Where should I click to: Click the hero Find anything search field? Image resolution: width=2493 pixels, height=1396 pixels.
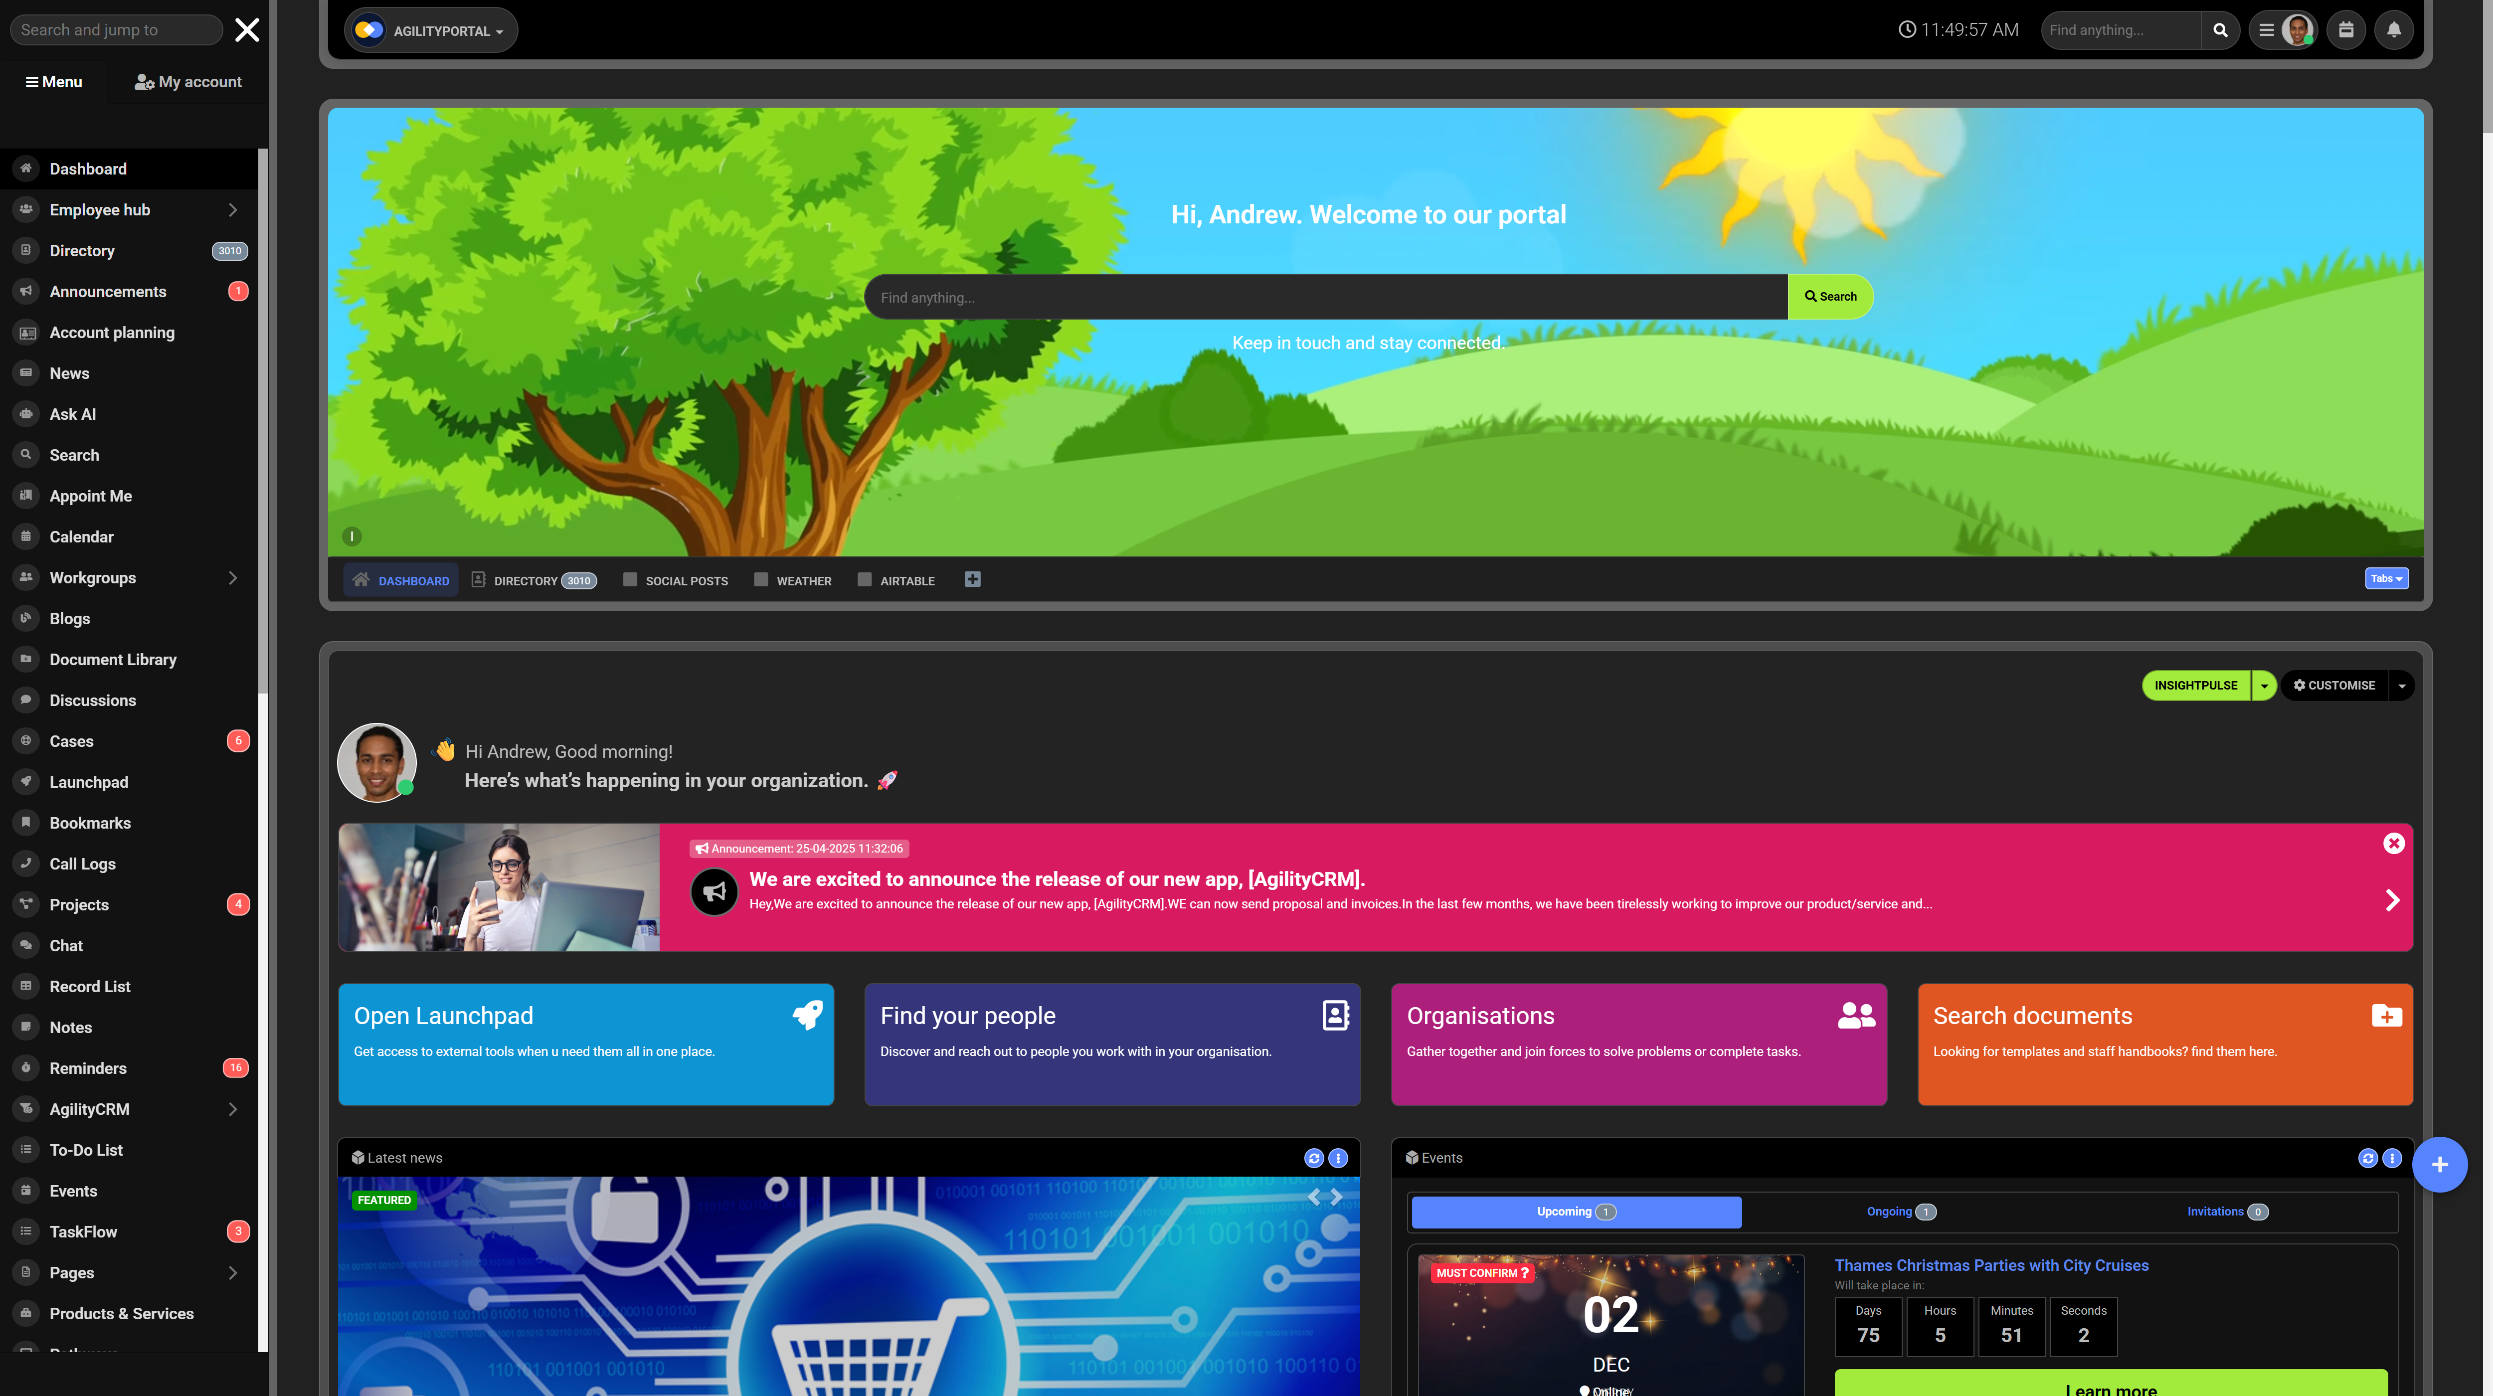(1325, 297)
